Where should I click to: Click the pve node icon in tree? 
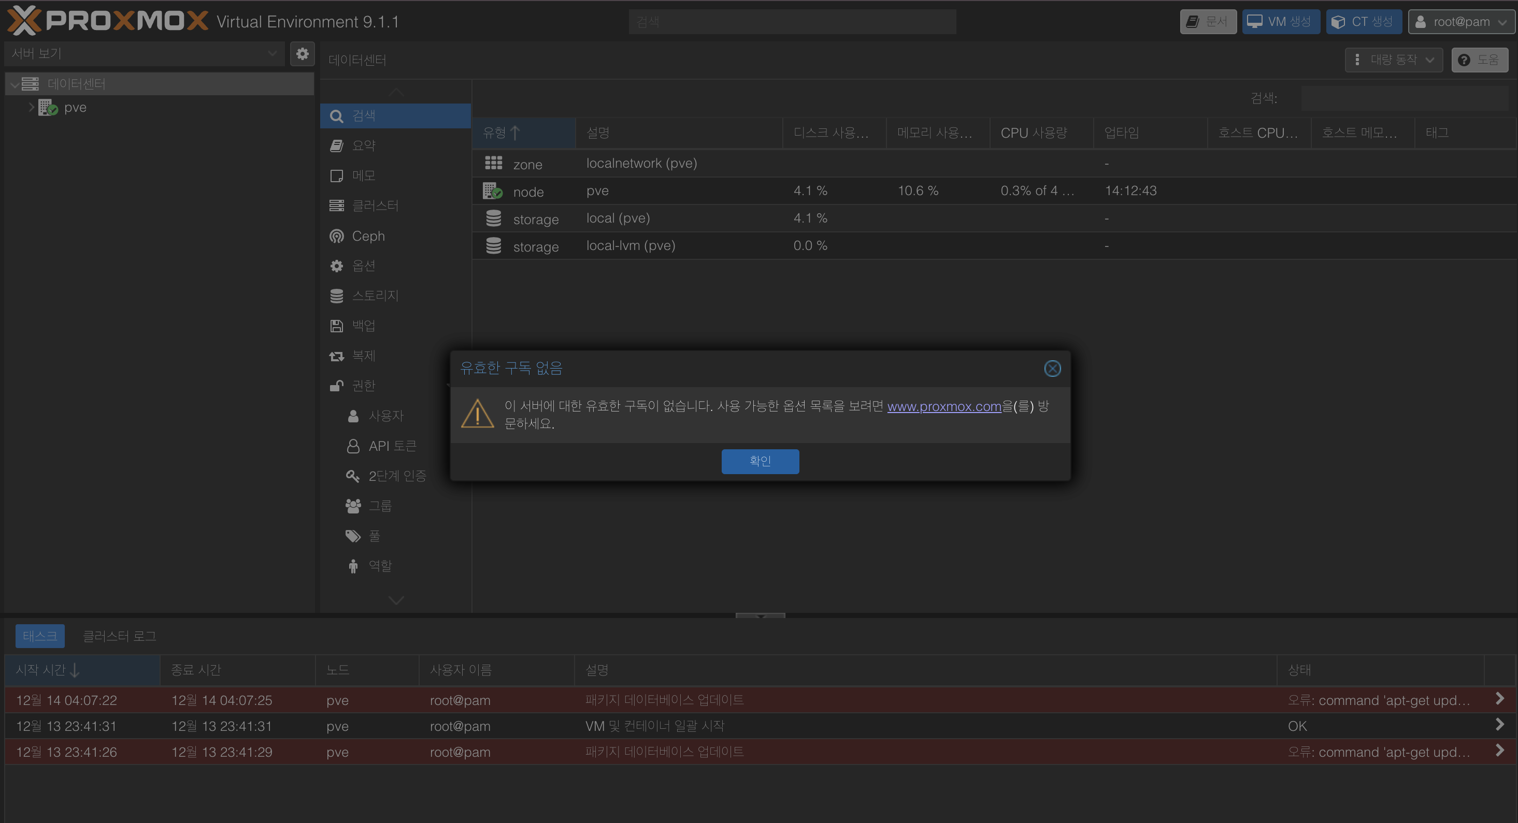(48, 108)
